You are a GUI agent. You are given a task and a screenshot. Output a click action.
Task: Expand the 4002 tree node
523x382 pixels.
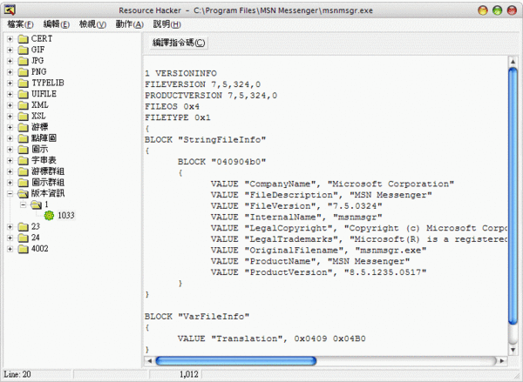click(10, 249)
